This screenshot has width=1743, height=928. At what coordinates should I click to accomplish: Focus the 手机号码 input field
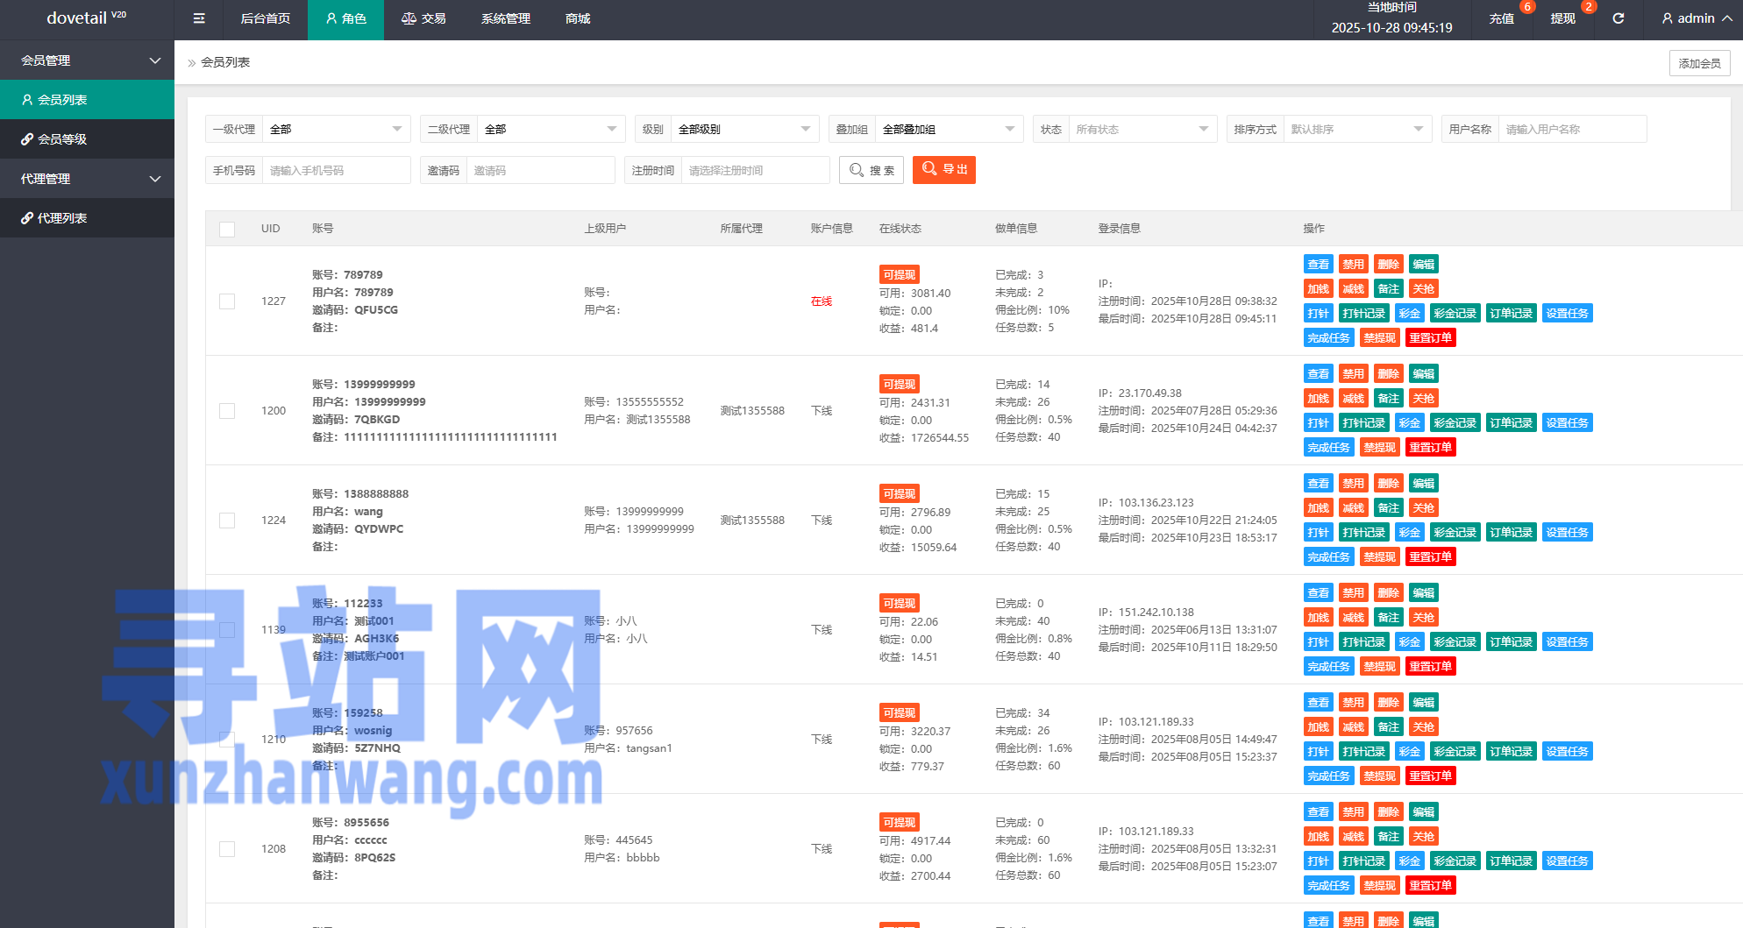tap(336, 171)
